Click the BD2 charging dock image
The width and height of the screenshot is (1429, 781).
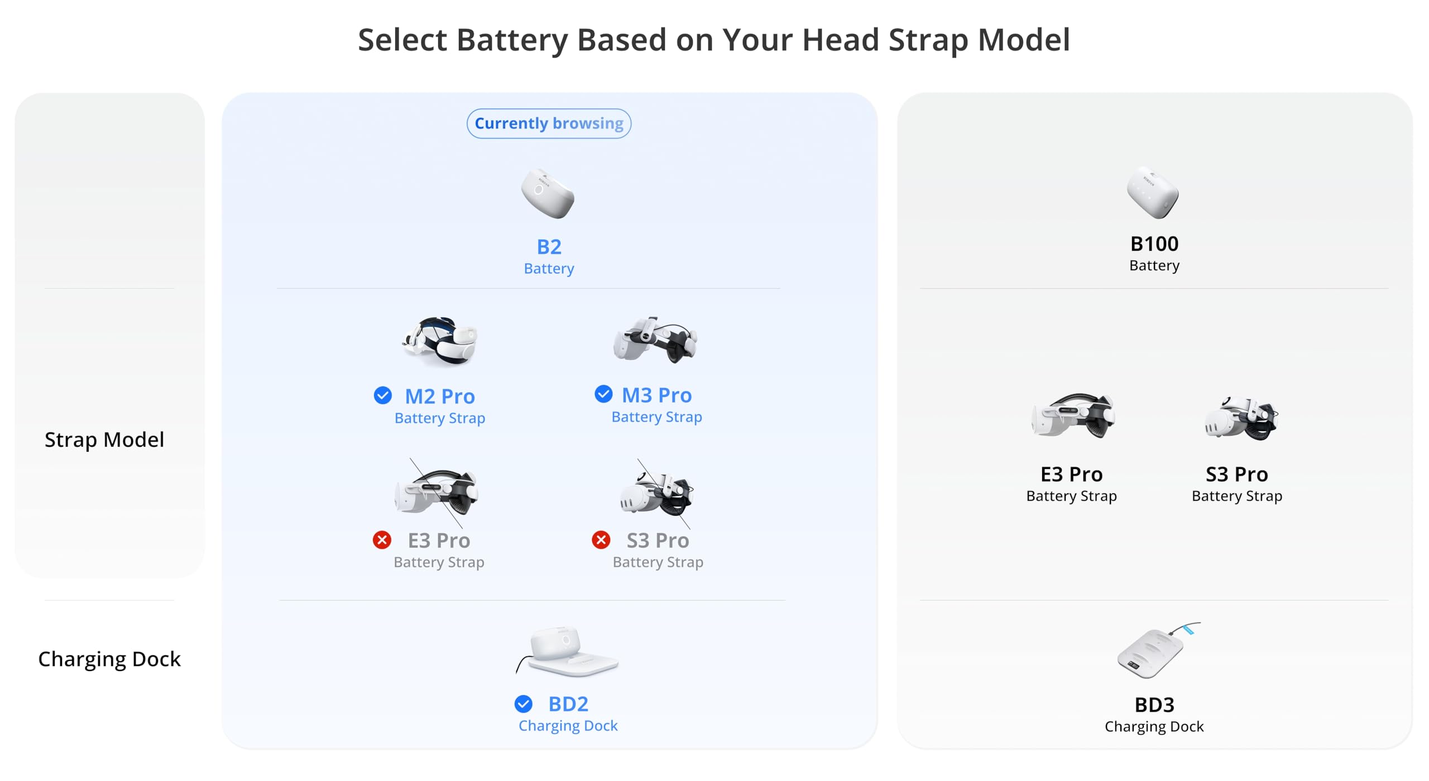tap(567, 652)
